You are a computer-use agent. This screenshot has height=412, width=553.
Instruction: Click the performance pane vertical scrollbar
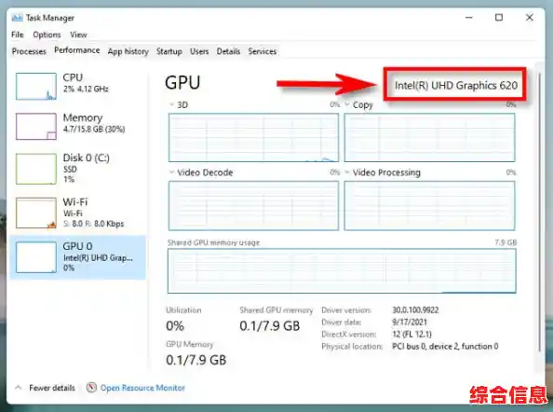(539, 212)
